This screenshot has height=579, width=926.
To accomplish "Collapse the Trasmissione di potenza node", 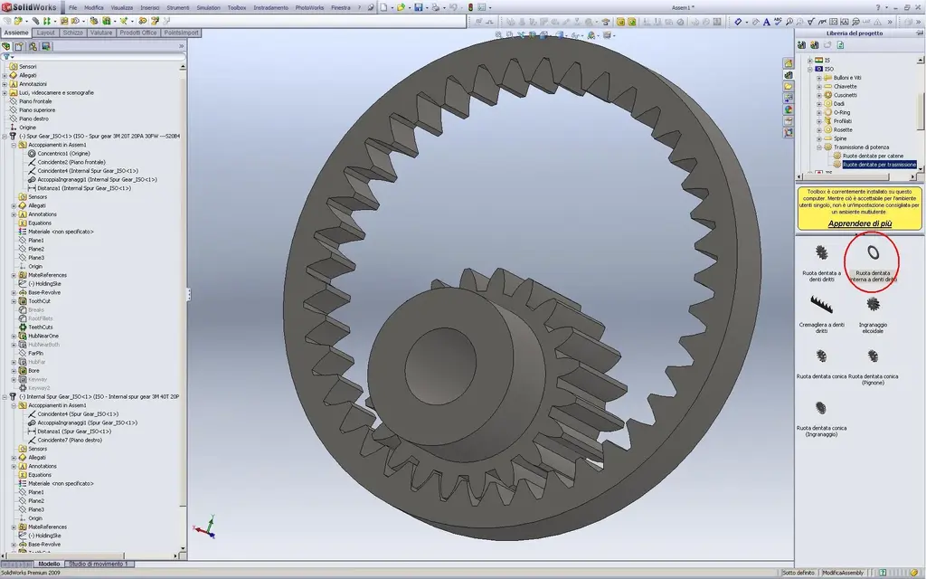I will click(819, 147).
